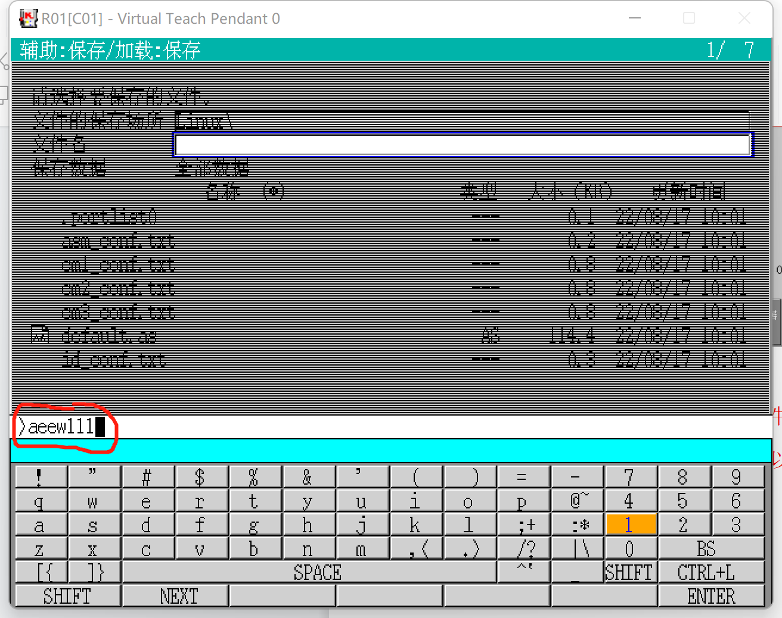
Task: Tap the ENTER key on the keyboard
Action: [712, 596]
